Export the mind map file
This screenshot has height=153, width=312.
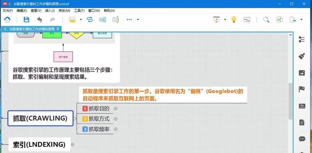[293, 20]
